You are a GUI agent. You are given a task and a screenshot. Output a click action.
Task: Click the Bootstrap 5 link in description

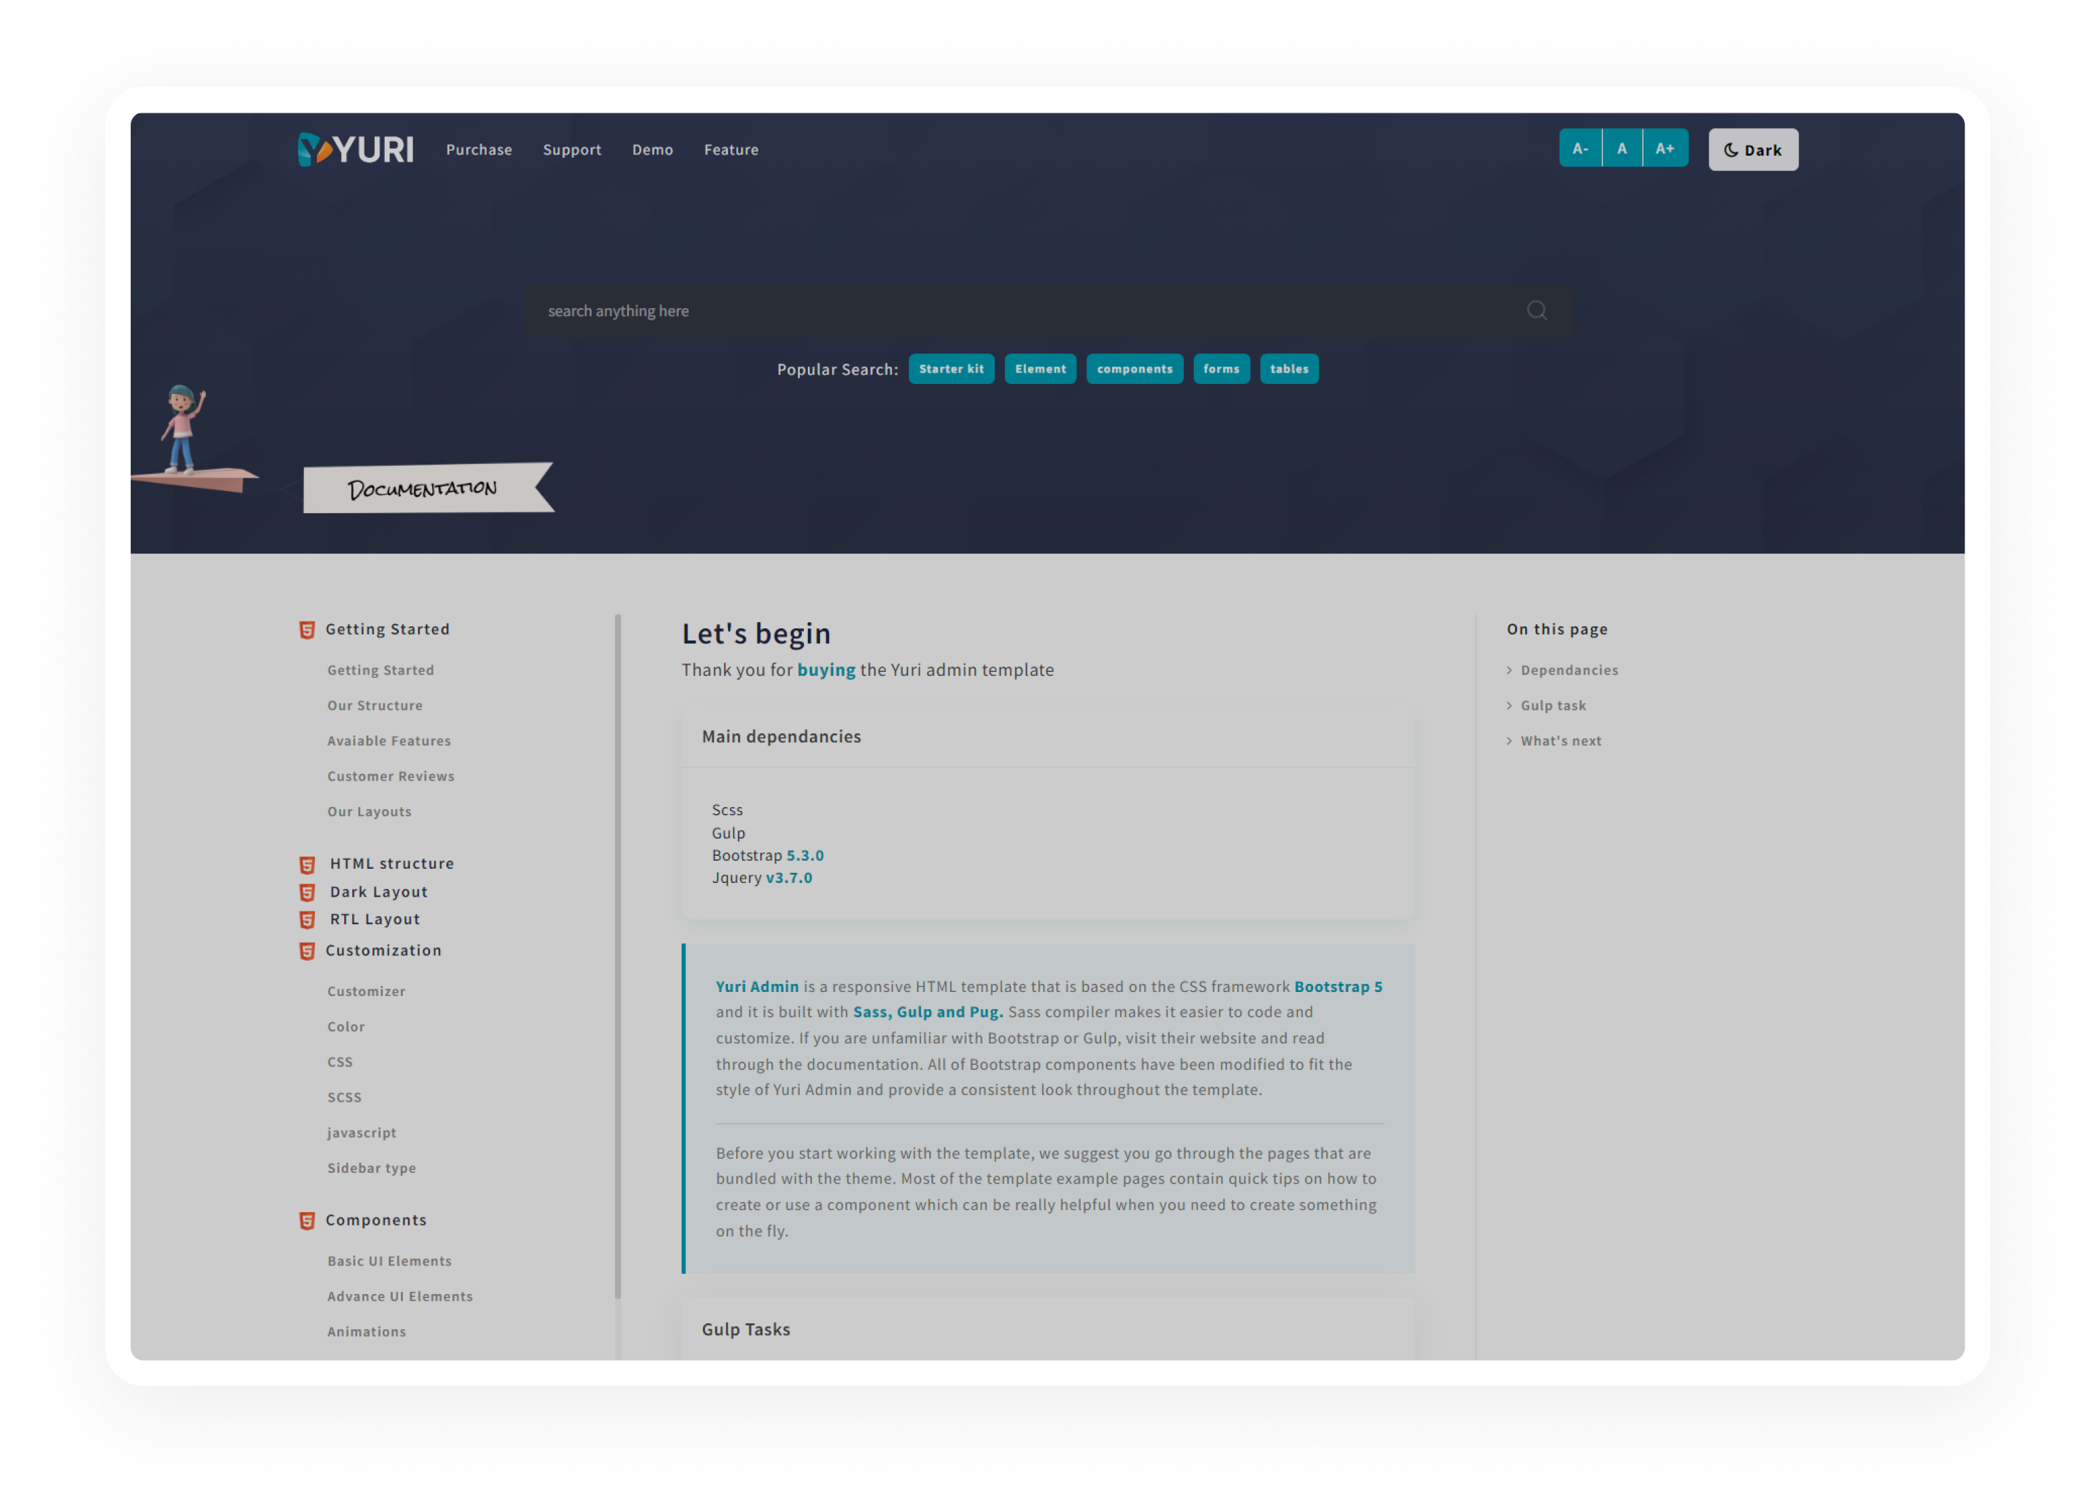click(1338, 987)
